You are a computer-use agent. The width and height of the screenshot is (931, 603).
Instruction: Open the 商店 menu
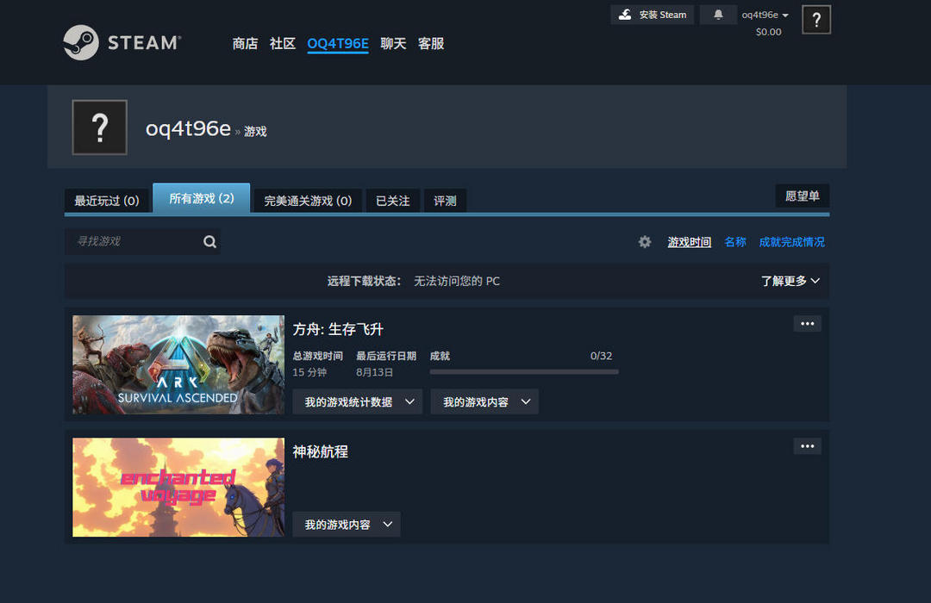pos(246,44)
